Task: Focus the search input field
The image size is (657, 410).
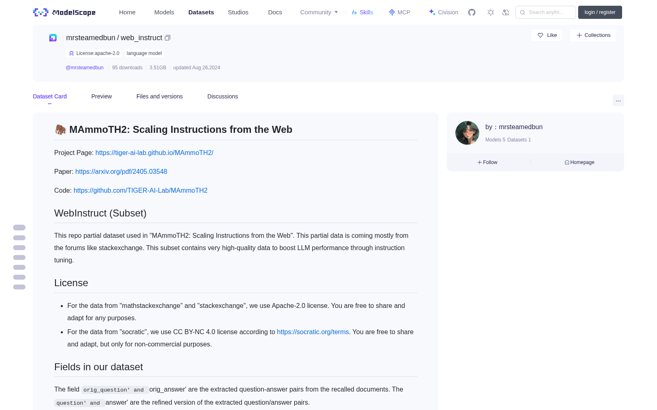Action: [x=546, y=12]
